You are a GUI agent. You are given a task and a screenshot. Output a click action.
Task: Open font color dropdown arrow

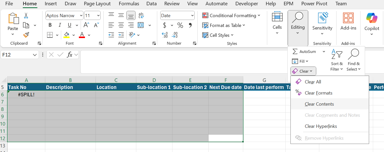coord(89,35)
